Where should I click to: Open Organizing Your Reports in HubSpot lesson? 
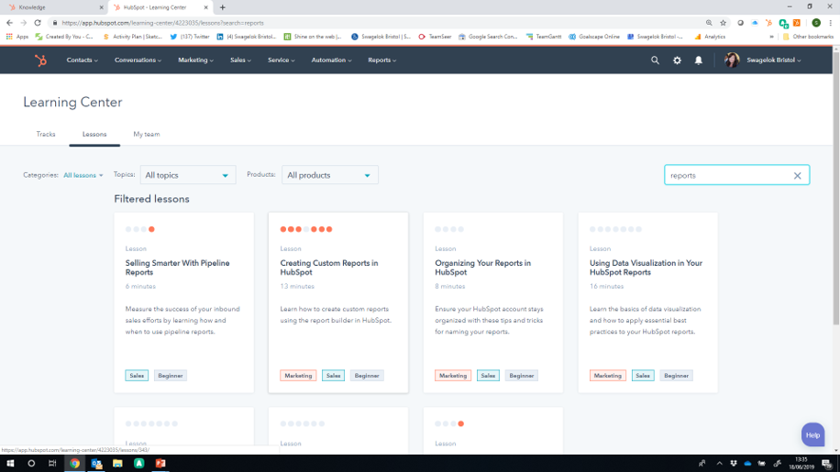point(482,268)
